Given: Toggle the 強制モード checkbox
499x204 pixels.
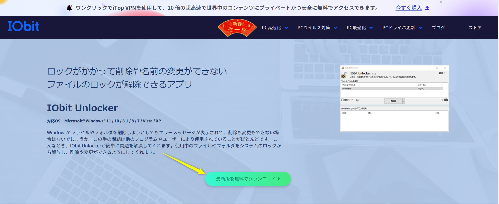Looking at the screenshot, I should [342, 100].
